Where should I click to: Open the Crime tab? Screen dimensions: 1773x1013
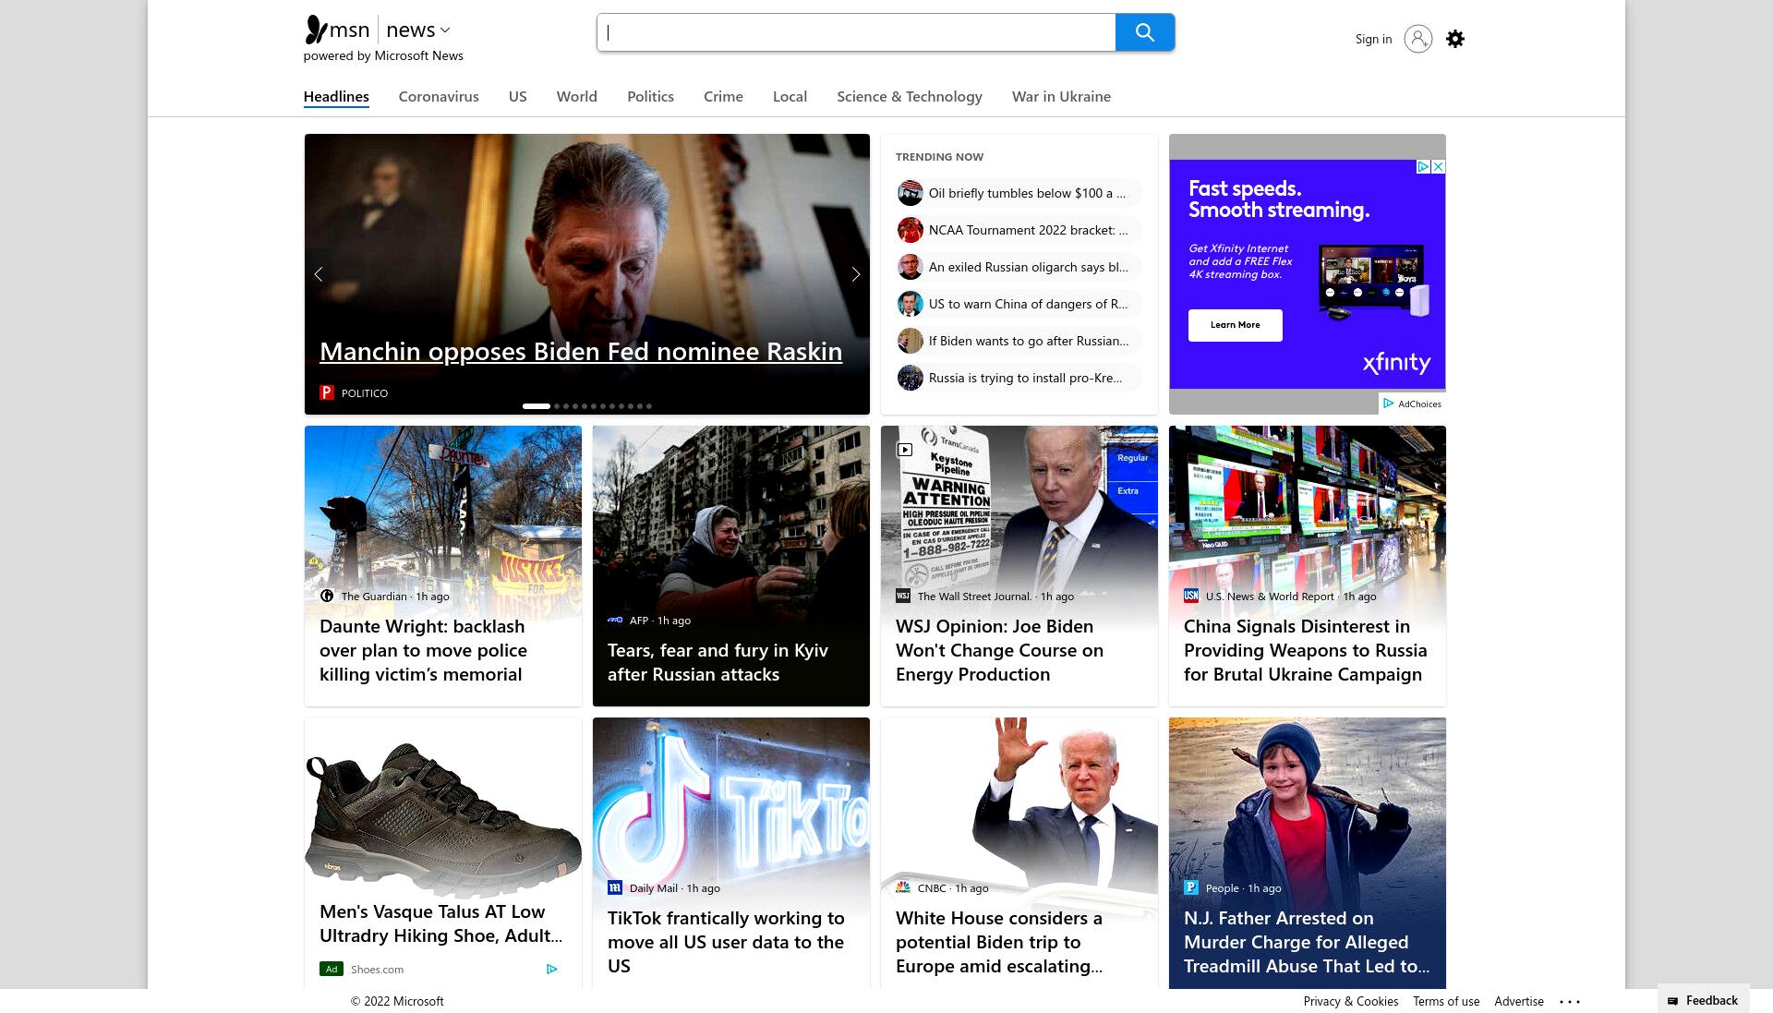[723, 96]
